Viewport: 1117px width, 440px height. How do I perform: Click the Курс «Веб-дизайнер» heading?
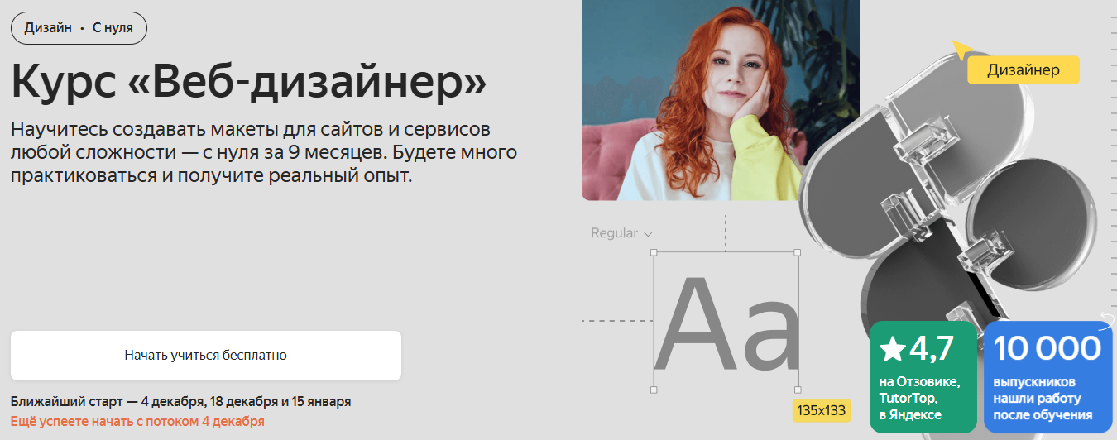[248, 81]
